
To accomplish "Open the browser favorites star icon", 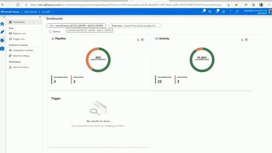I will (x=246, y=5).
